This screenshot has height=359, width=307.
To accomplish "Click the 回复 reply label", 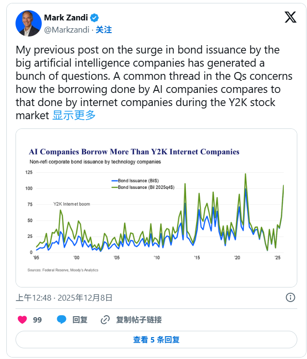I will coord(80,320).
